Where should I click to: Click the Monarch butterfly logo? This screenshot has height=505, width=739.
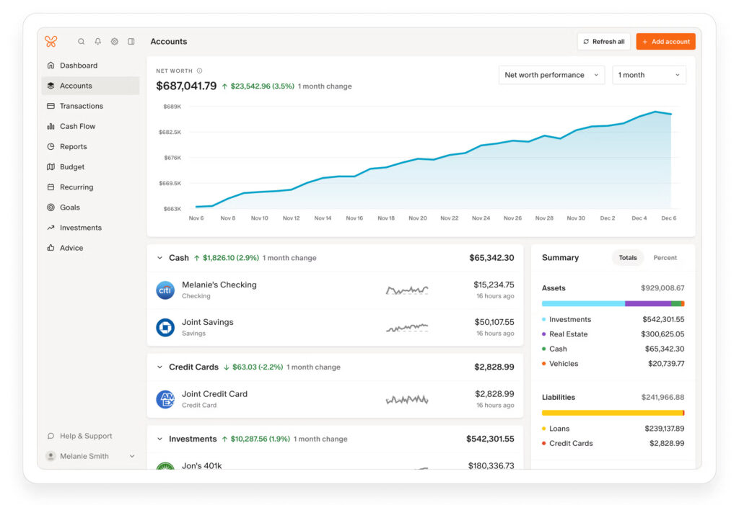click(51, 42)
